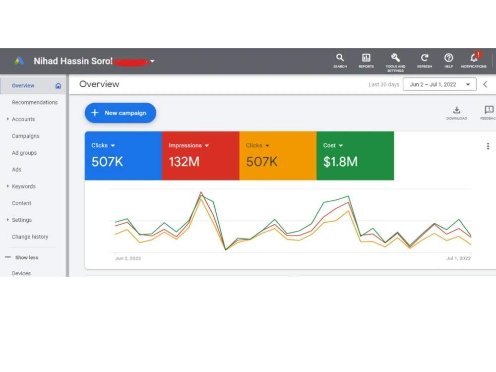Expand the Accounts sidebar item
The width and height of the screenshot is (496, 372).
(x=7, y=119)
